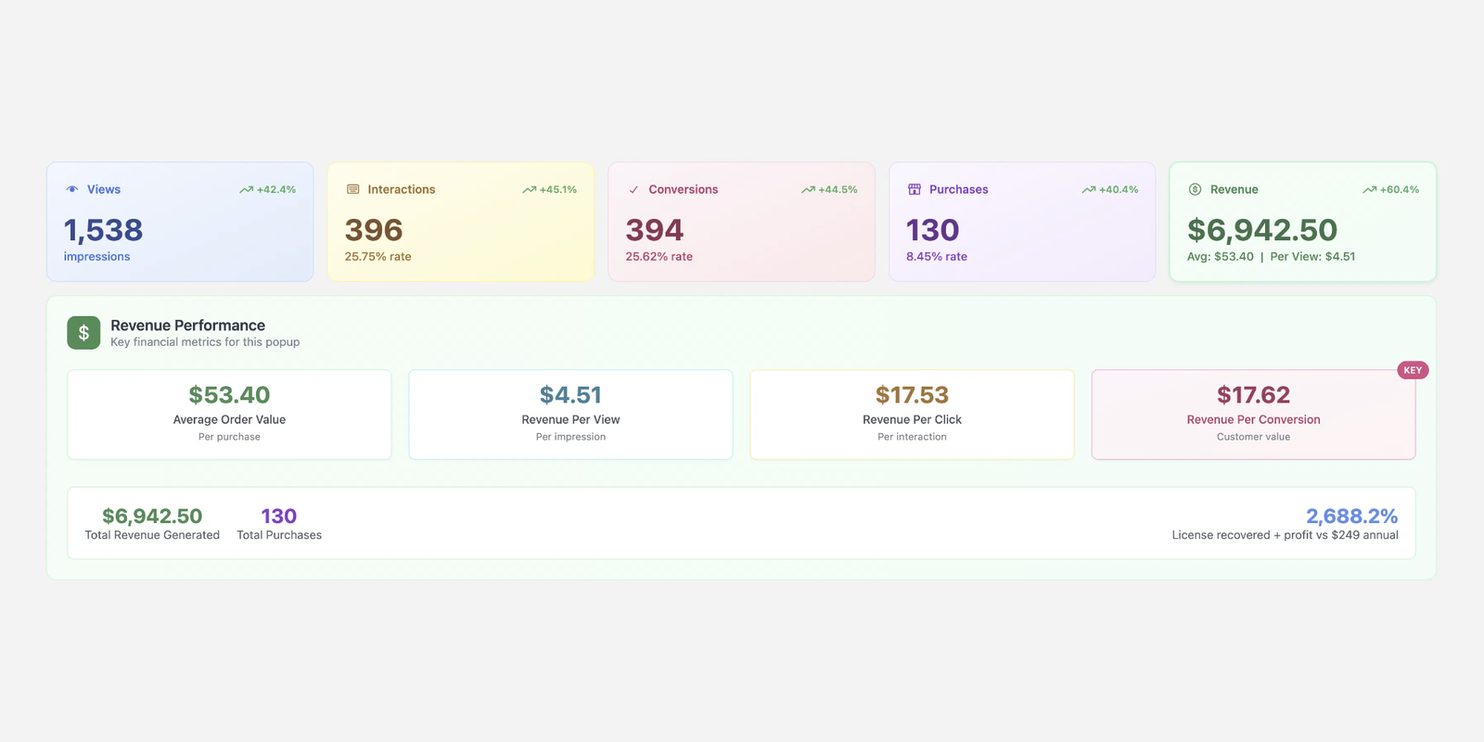Click the eye icon on Views card

(72, 189)
